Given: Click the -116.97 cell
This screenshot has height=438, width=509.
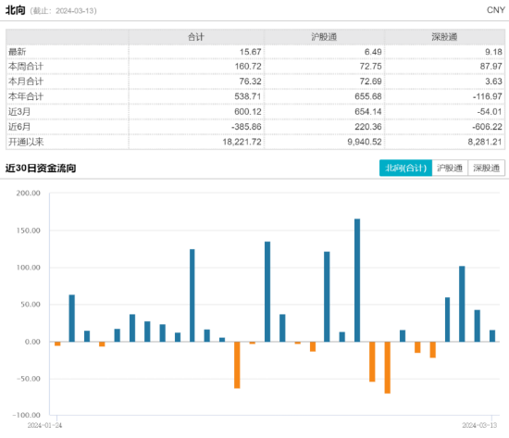Looking at the screenshot, I should click(x=488, y=96).
